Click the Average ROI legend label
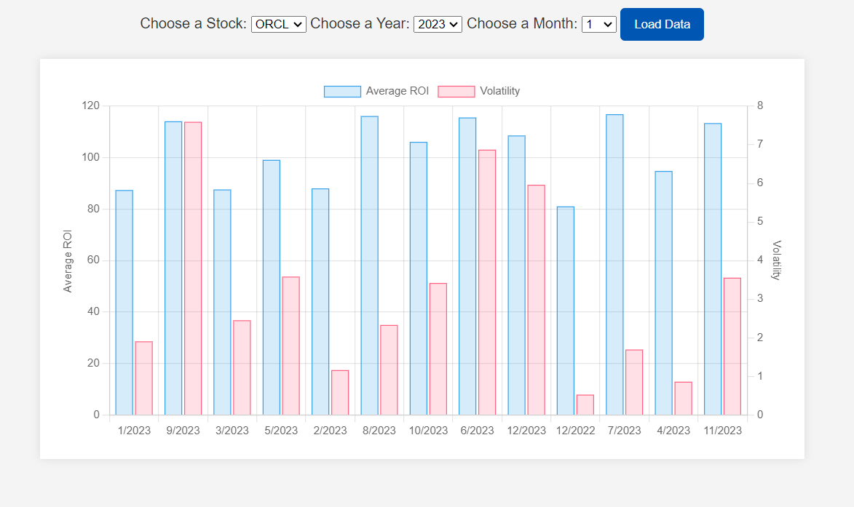 (x=397, y=91)
